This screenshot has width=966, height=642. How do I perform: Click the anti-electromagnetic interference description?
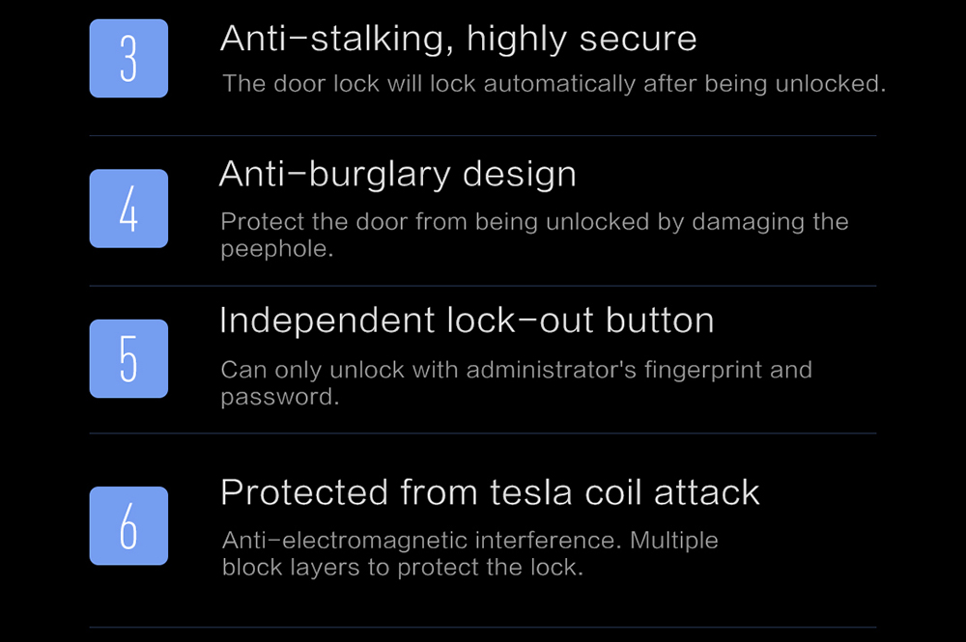click(470, 553)
